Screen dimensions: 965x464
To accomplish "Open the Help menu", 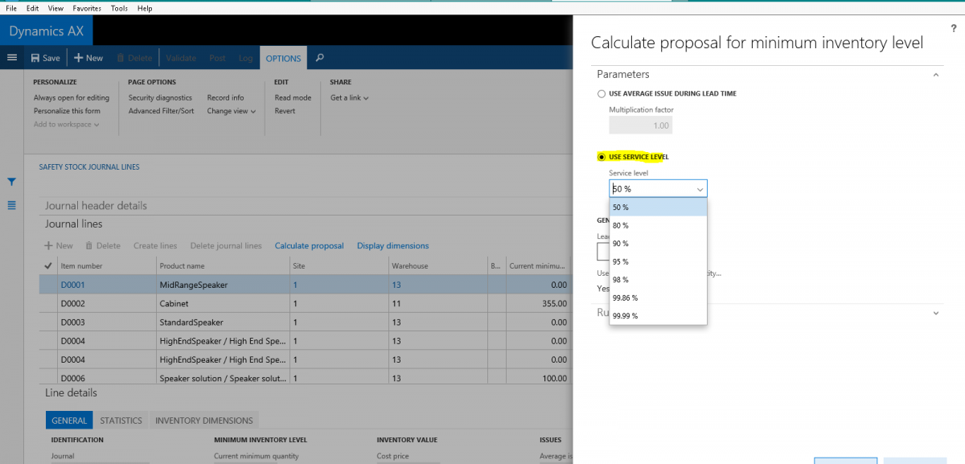I will pos(145,7).
